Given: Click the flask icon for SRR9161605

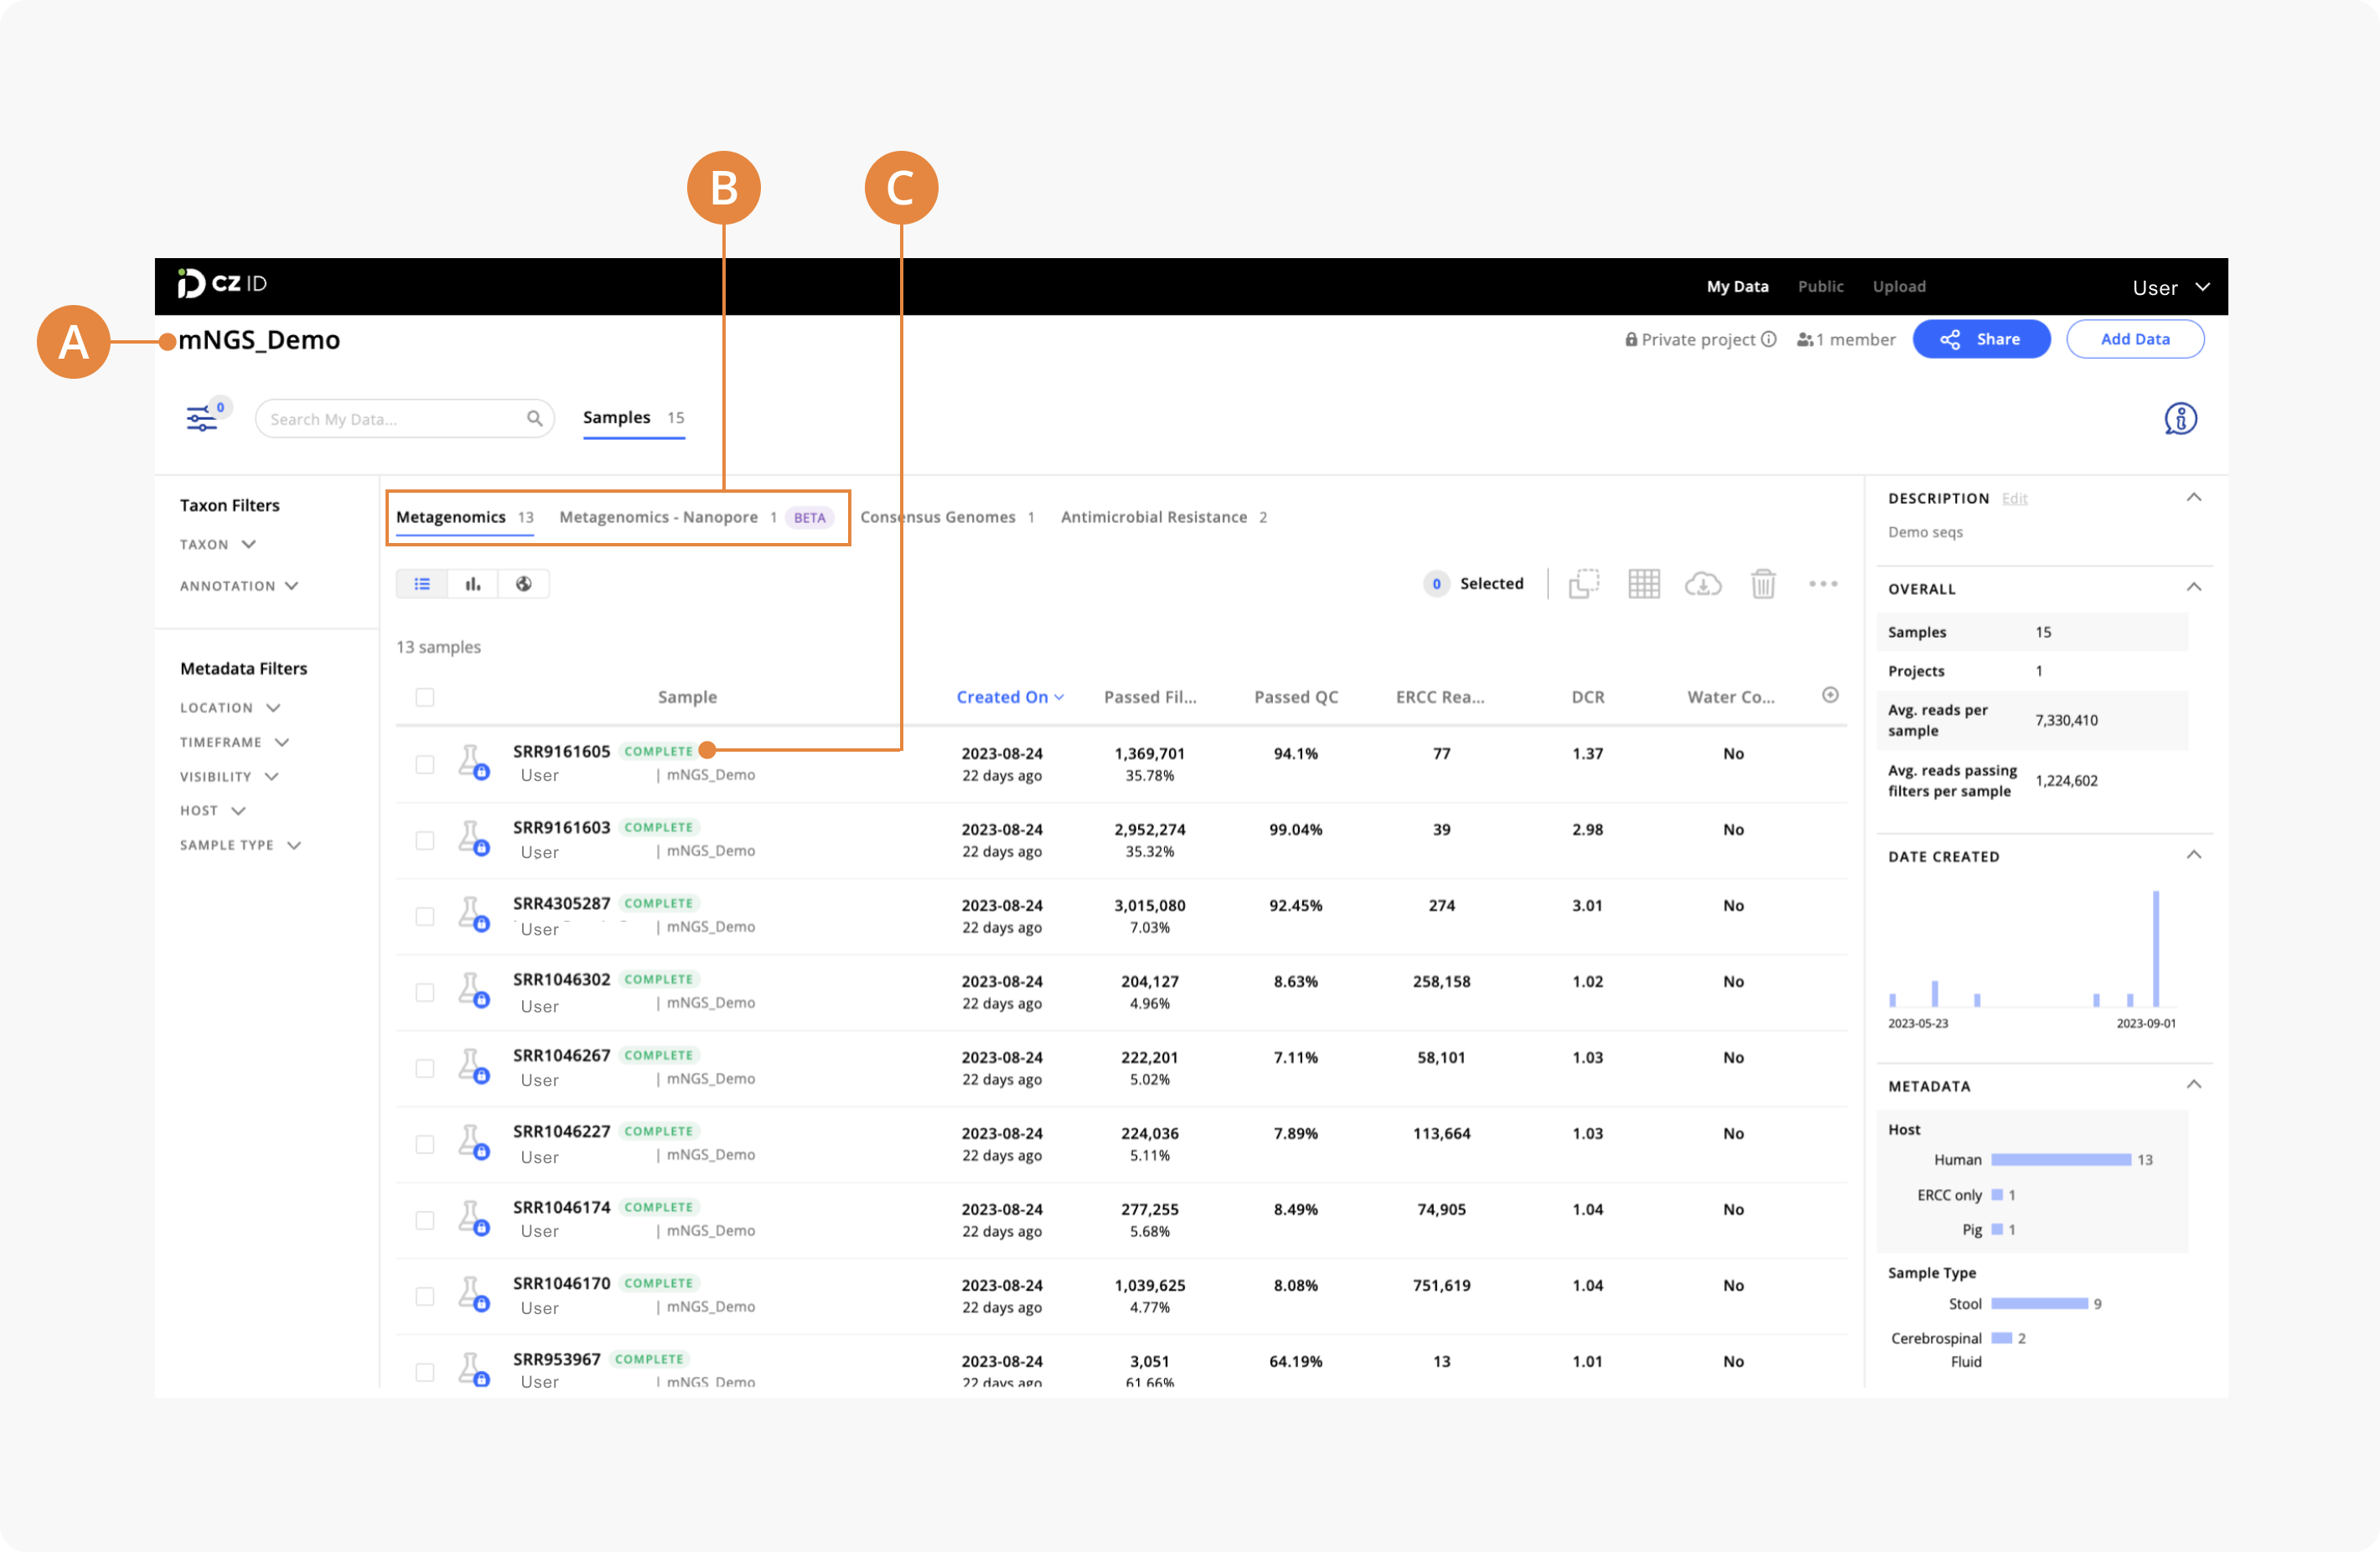Looking at the screenshot, I should tap(473, 762).
